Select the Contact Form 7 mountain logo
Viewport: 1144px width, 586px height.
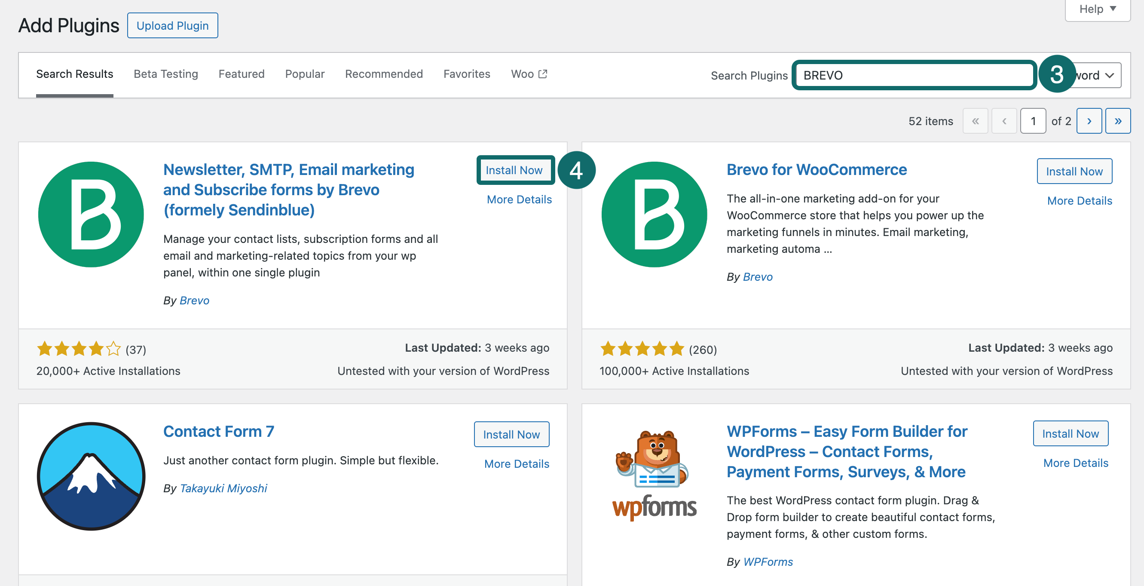[x=91, y=476]
